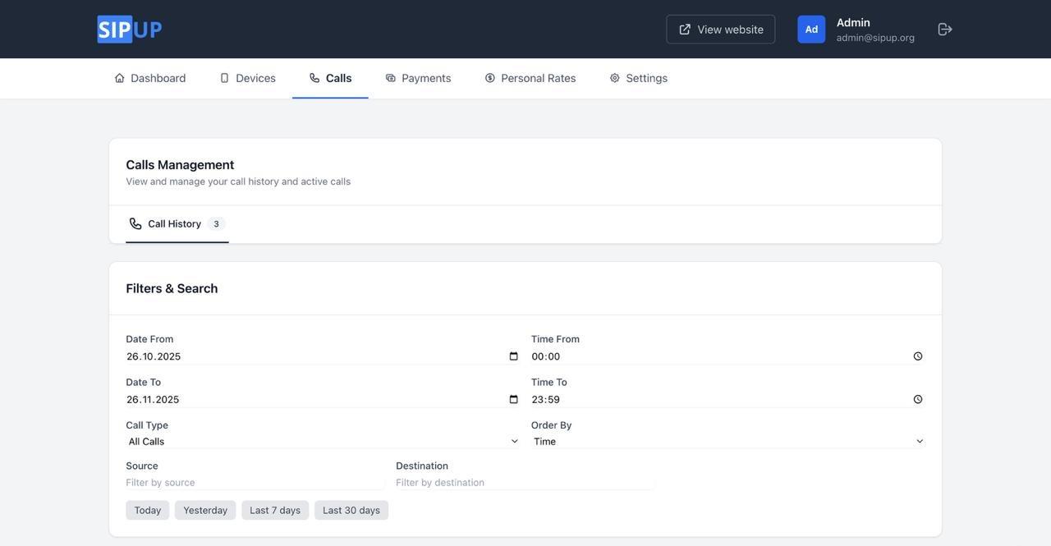
Task: Open calendar picker for Date From
Action: [514, 356]
